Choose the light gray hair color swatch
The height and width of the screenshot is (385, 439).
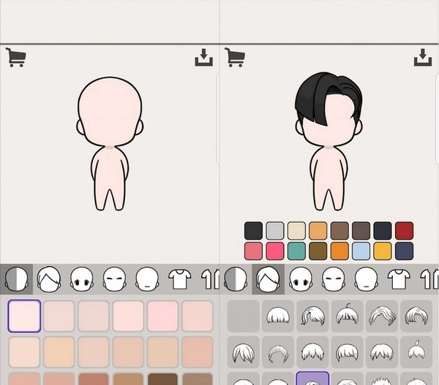tap(275, 231)
